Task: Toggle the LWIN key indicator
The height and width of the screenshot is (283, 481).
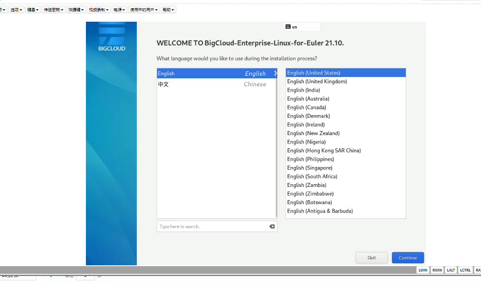Action: [423, 270]
